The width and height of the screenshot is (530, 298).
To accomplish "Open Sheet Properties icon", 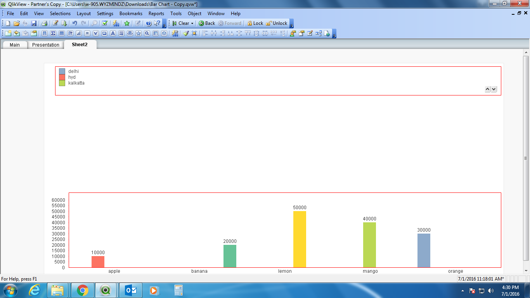I will coord(34,33).
